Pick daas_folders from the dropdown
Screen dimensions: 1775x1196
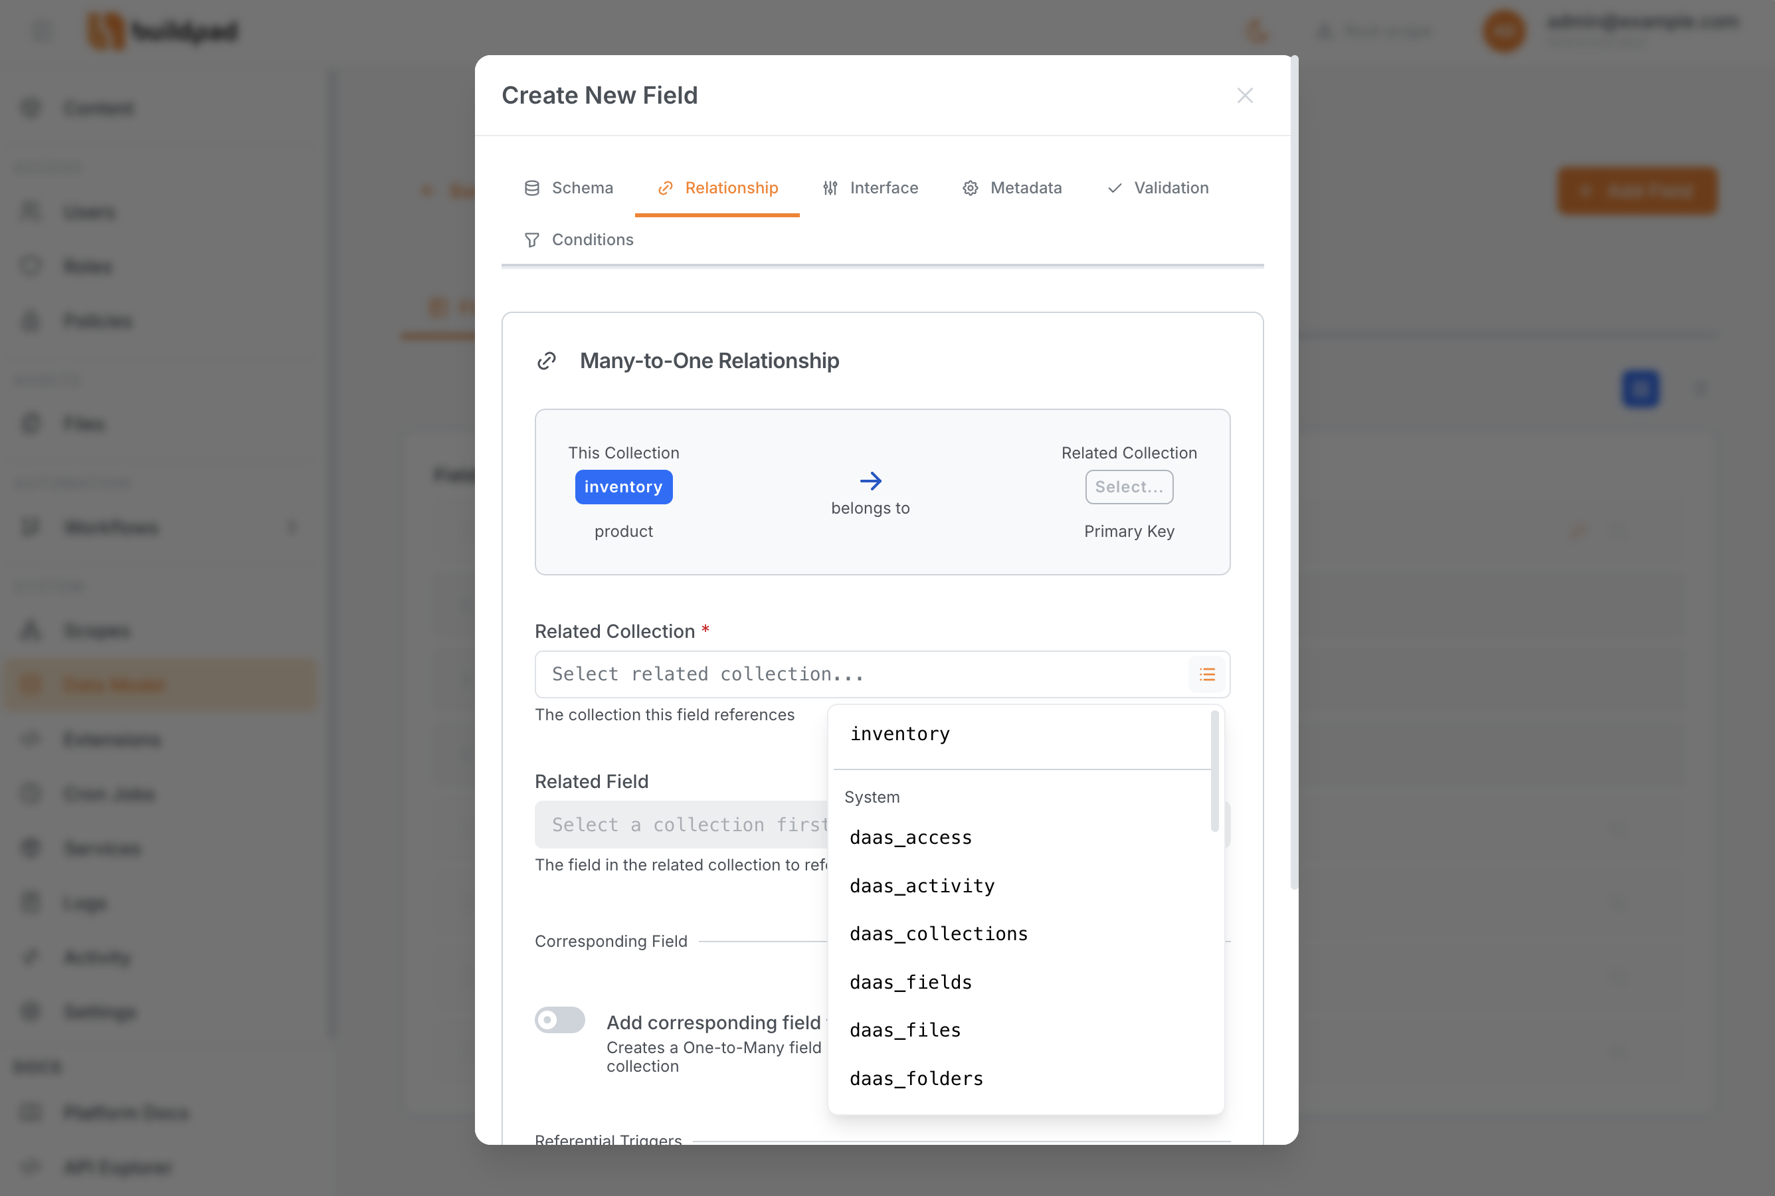1022,1078
